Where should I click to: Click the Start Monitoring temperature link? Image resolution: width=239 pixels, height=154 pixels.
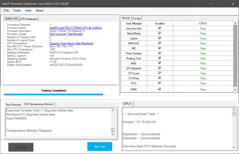click(x=71, y=43)
